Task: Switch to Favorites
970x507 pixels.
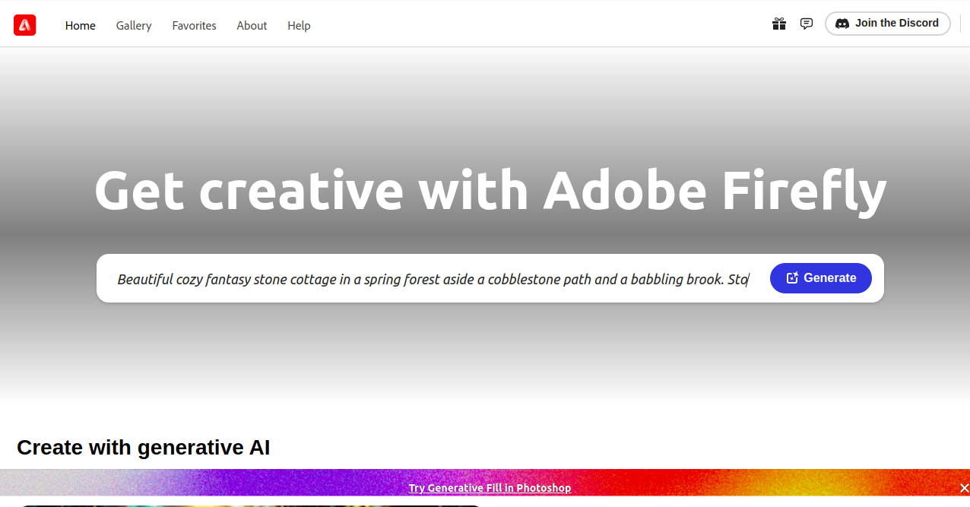Action: click(194, 26)
